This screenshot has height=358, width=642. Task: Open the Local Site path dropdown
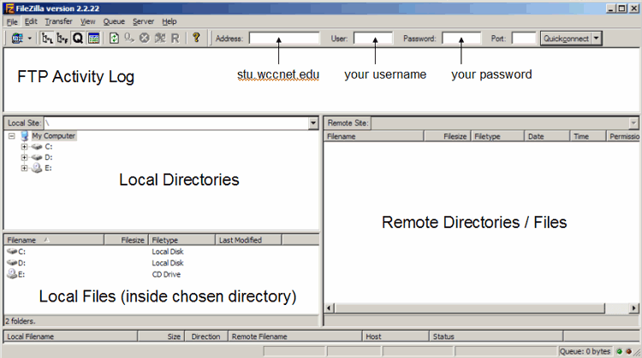[x=313, y=123]
